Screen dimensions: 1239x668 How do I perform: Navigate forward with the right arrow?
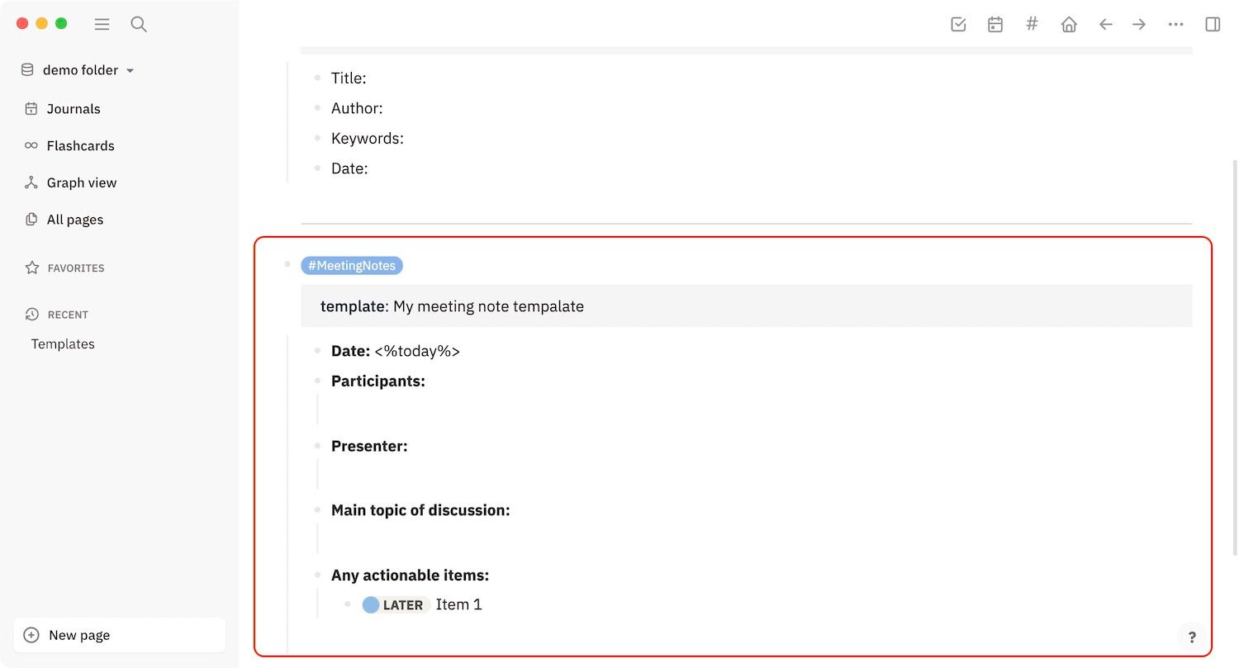coord(1139,24)
